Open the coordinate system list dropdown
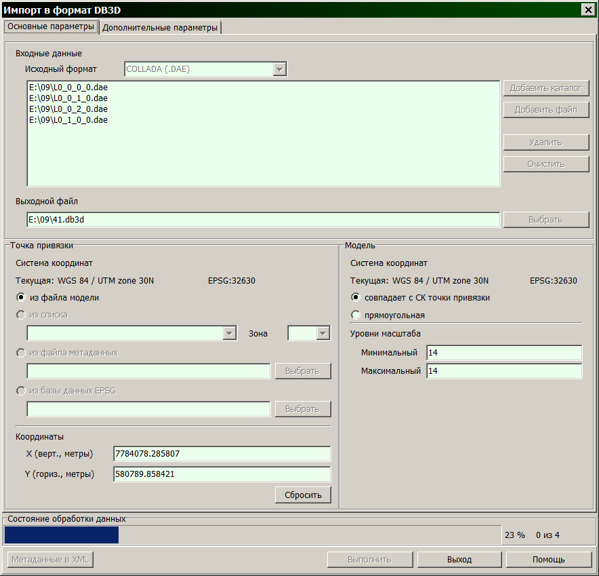The height and width of the screenshot is (576, 599). point(230,333)
